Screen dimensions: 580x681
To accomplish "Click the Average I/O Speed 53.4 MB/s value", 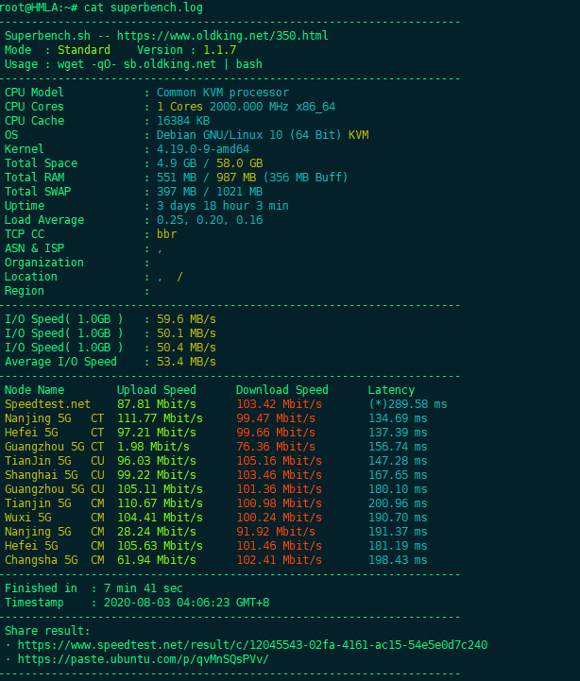I will [186, 362].
